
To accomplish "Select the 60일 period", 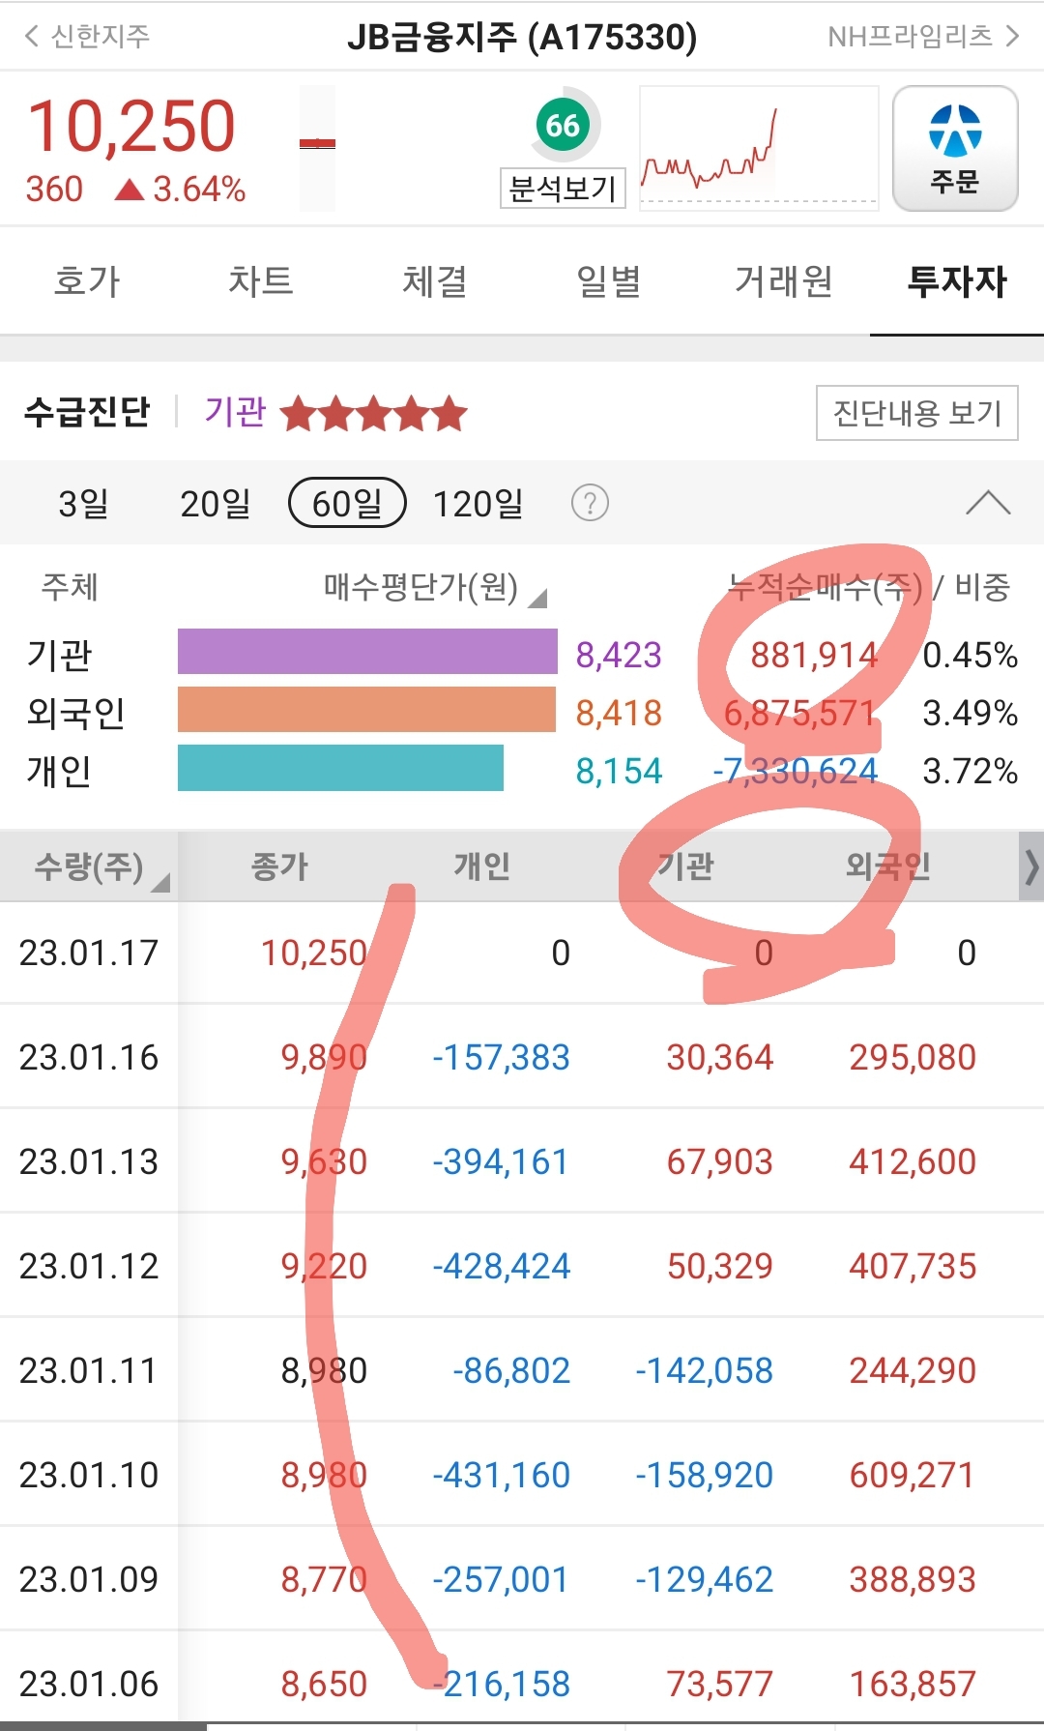I will tap(347, 503).
